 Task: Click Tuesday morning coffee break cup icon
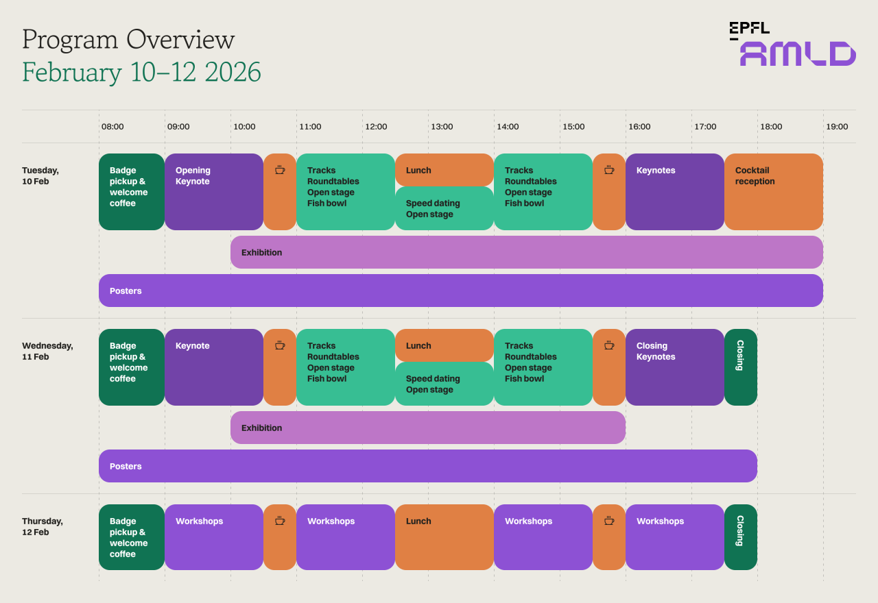[280, 170]
